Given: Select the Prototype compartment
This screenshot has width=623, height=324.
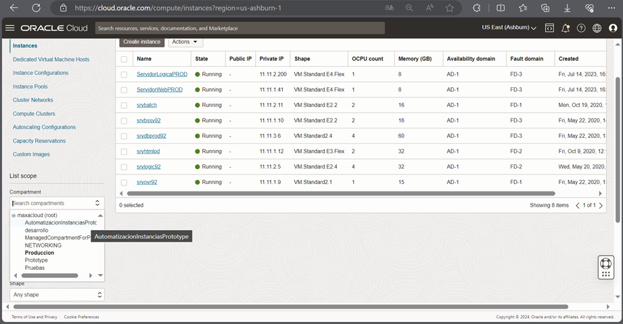Looking at the screenshot, I should tap(36, 260).
